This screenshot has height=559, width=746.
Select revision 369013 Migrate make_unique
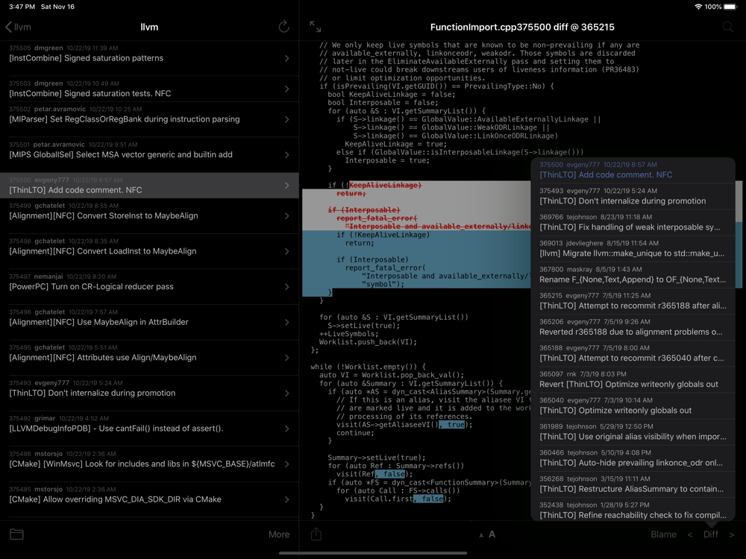tap(633, 249)
